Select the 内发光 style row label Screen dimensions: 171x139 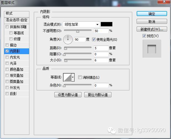click(x=15, y=57)
